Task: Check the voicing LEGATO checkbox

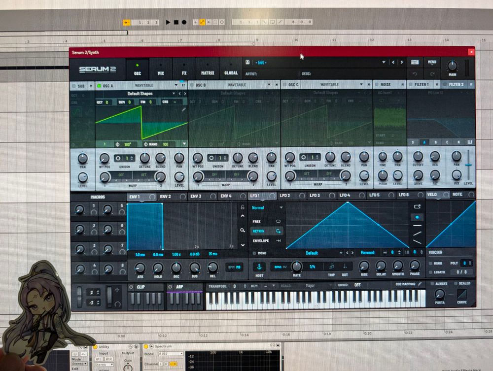Action: pyautogui.click(x=430, y=272)
